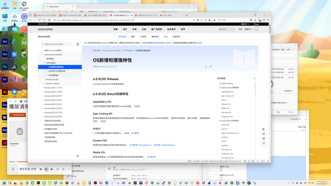Click the sidebar collapse icon at bottom of doc tree
The width and height of the screenshot is (331, 186).
(78, 156)
